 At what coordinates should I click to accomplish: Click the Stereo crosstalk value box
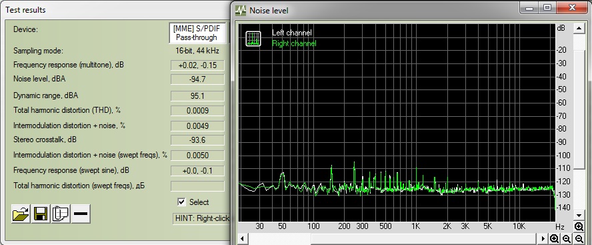197,140
